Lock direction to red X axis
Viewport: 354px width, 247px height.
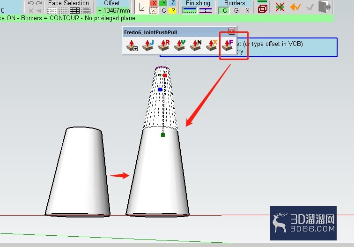[x=154, y=3]
